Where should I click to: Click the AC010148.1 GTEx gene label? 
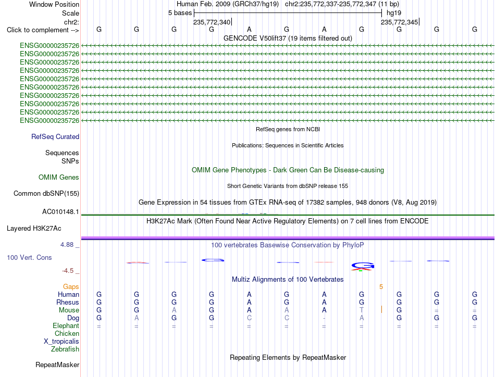coord(60,212)
